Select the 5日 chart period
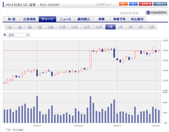 (x=40, y=27)
